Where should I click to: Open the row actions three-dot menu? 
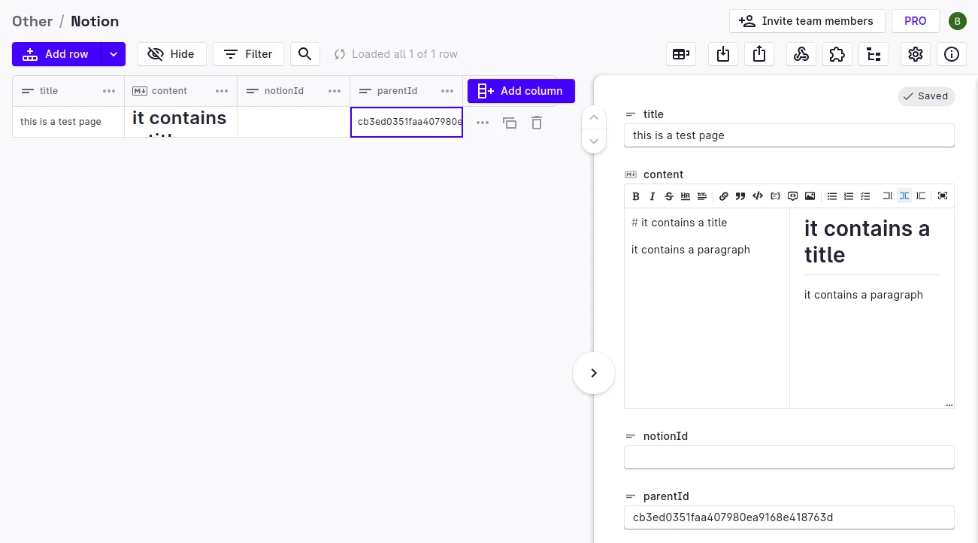(x=483, y=123)
